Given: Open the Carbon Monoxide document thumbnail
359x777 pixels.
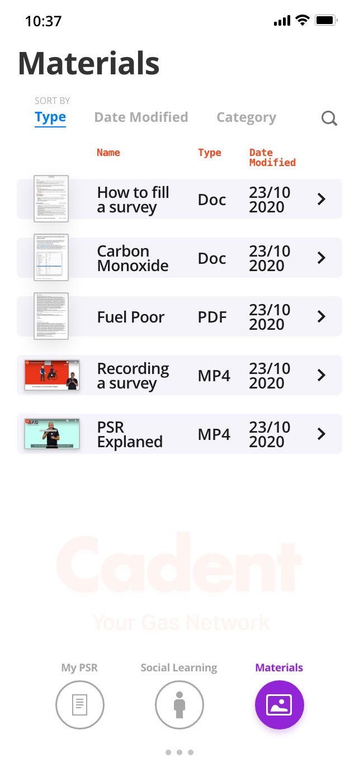Looking at the screenshot, I should (x=51, y=257).
